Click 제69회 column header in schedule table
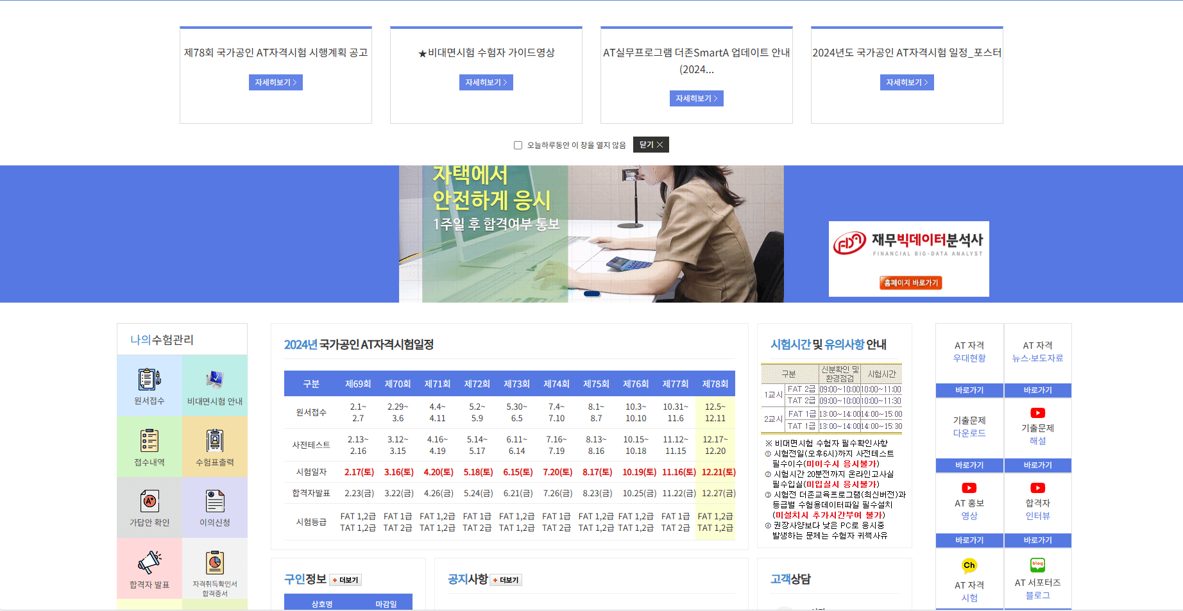1183x611 pixels. coord(358,384)
